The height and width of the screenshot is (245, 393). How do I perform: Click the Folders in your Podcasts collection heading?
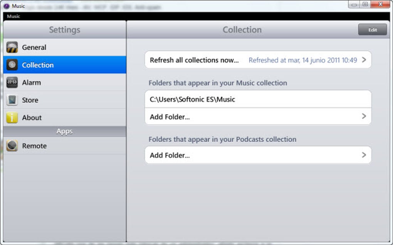(223, 139)
